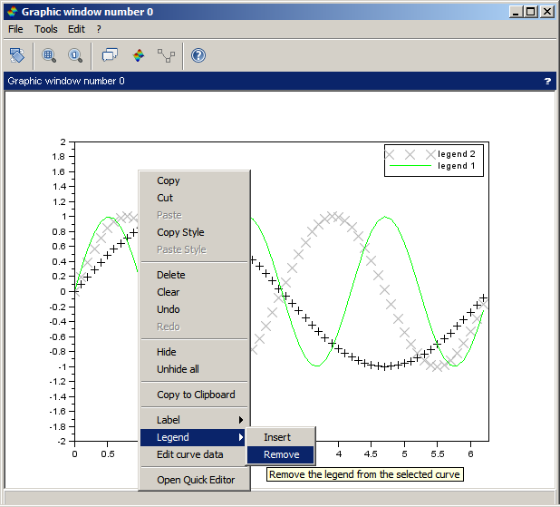
Task: Click the green legend 1 line sample
Action: click(x=410, y=166)
